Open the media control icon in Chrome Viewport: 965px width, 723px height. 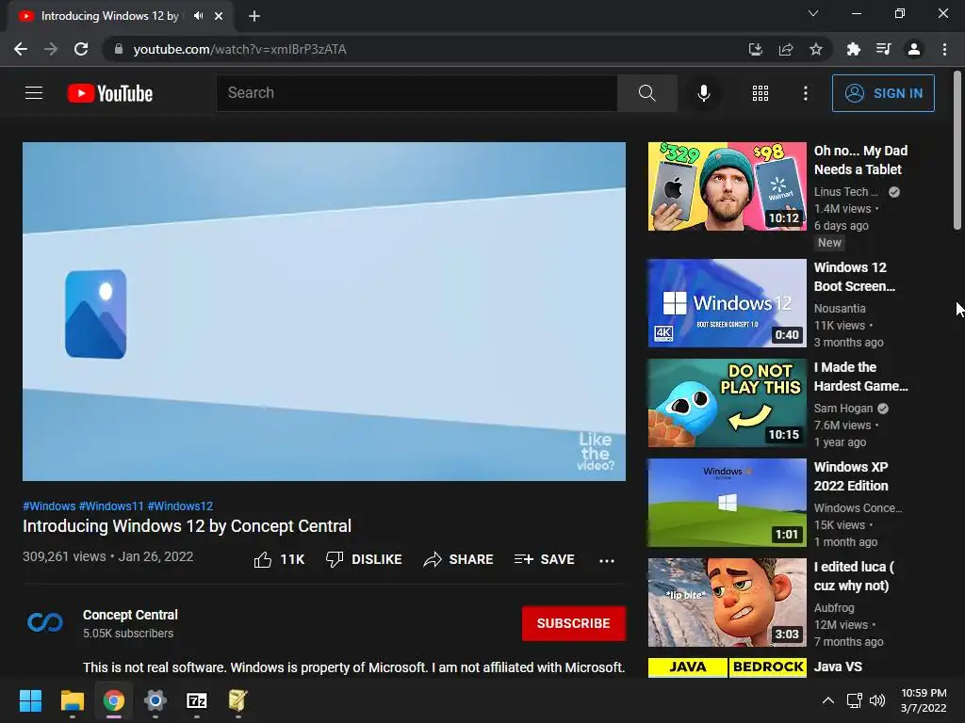click(x=883, y=49)
